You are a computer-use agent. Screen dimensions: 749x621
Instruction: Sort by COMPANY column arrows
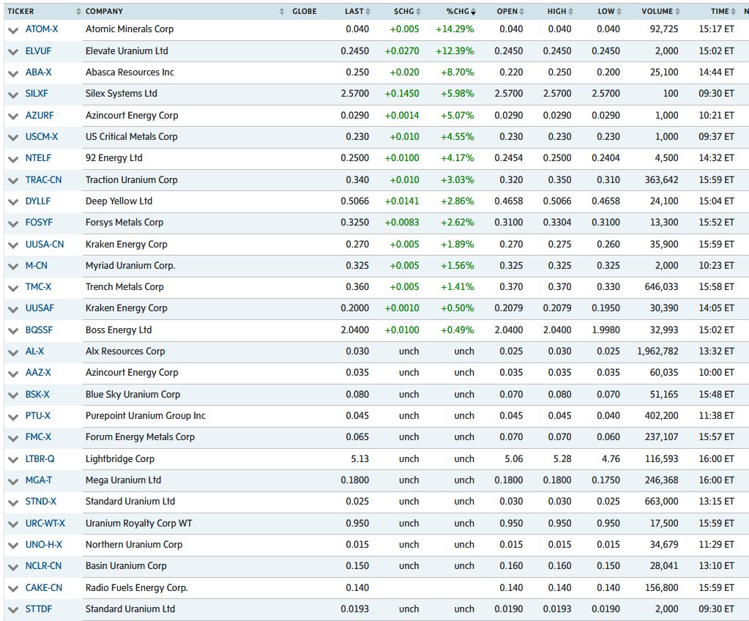282,12
